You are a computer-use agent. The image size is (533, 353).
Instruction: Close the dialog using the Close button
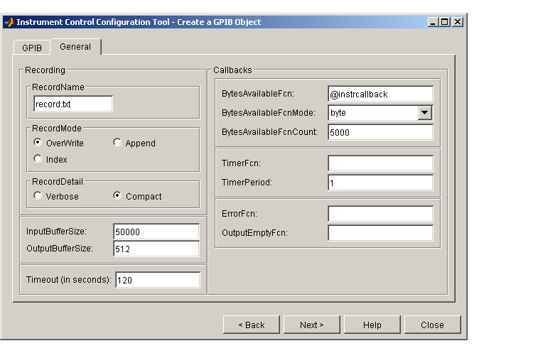point(432,325)
